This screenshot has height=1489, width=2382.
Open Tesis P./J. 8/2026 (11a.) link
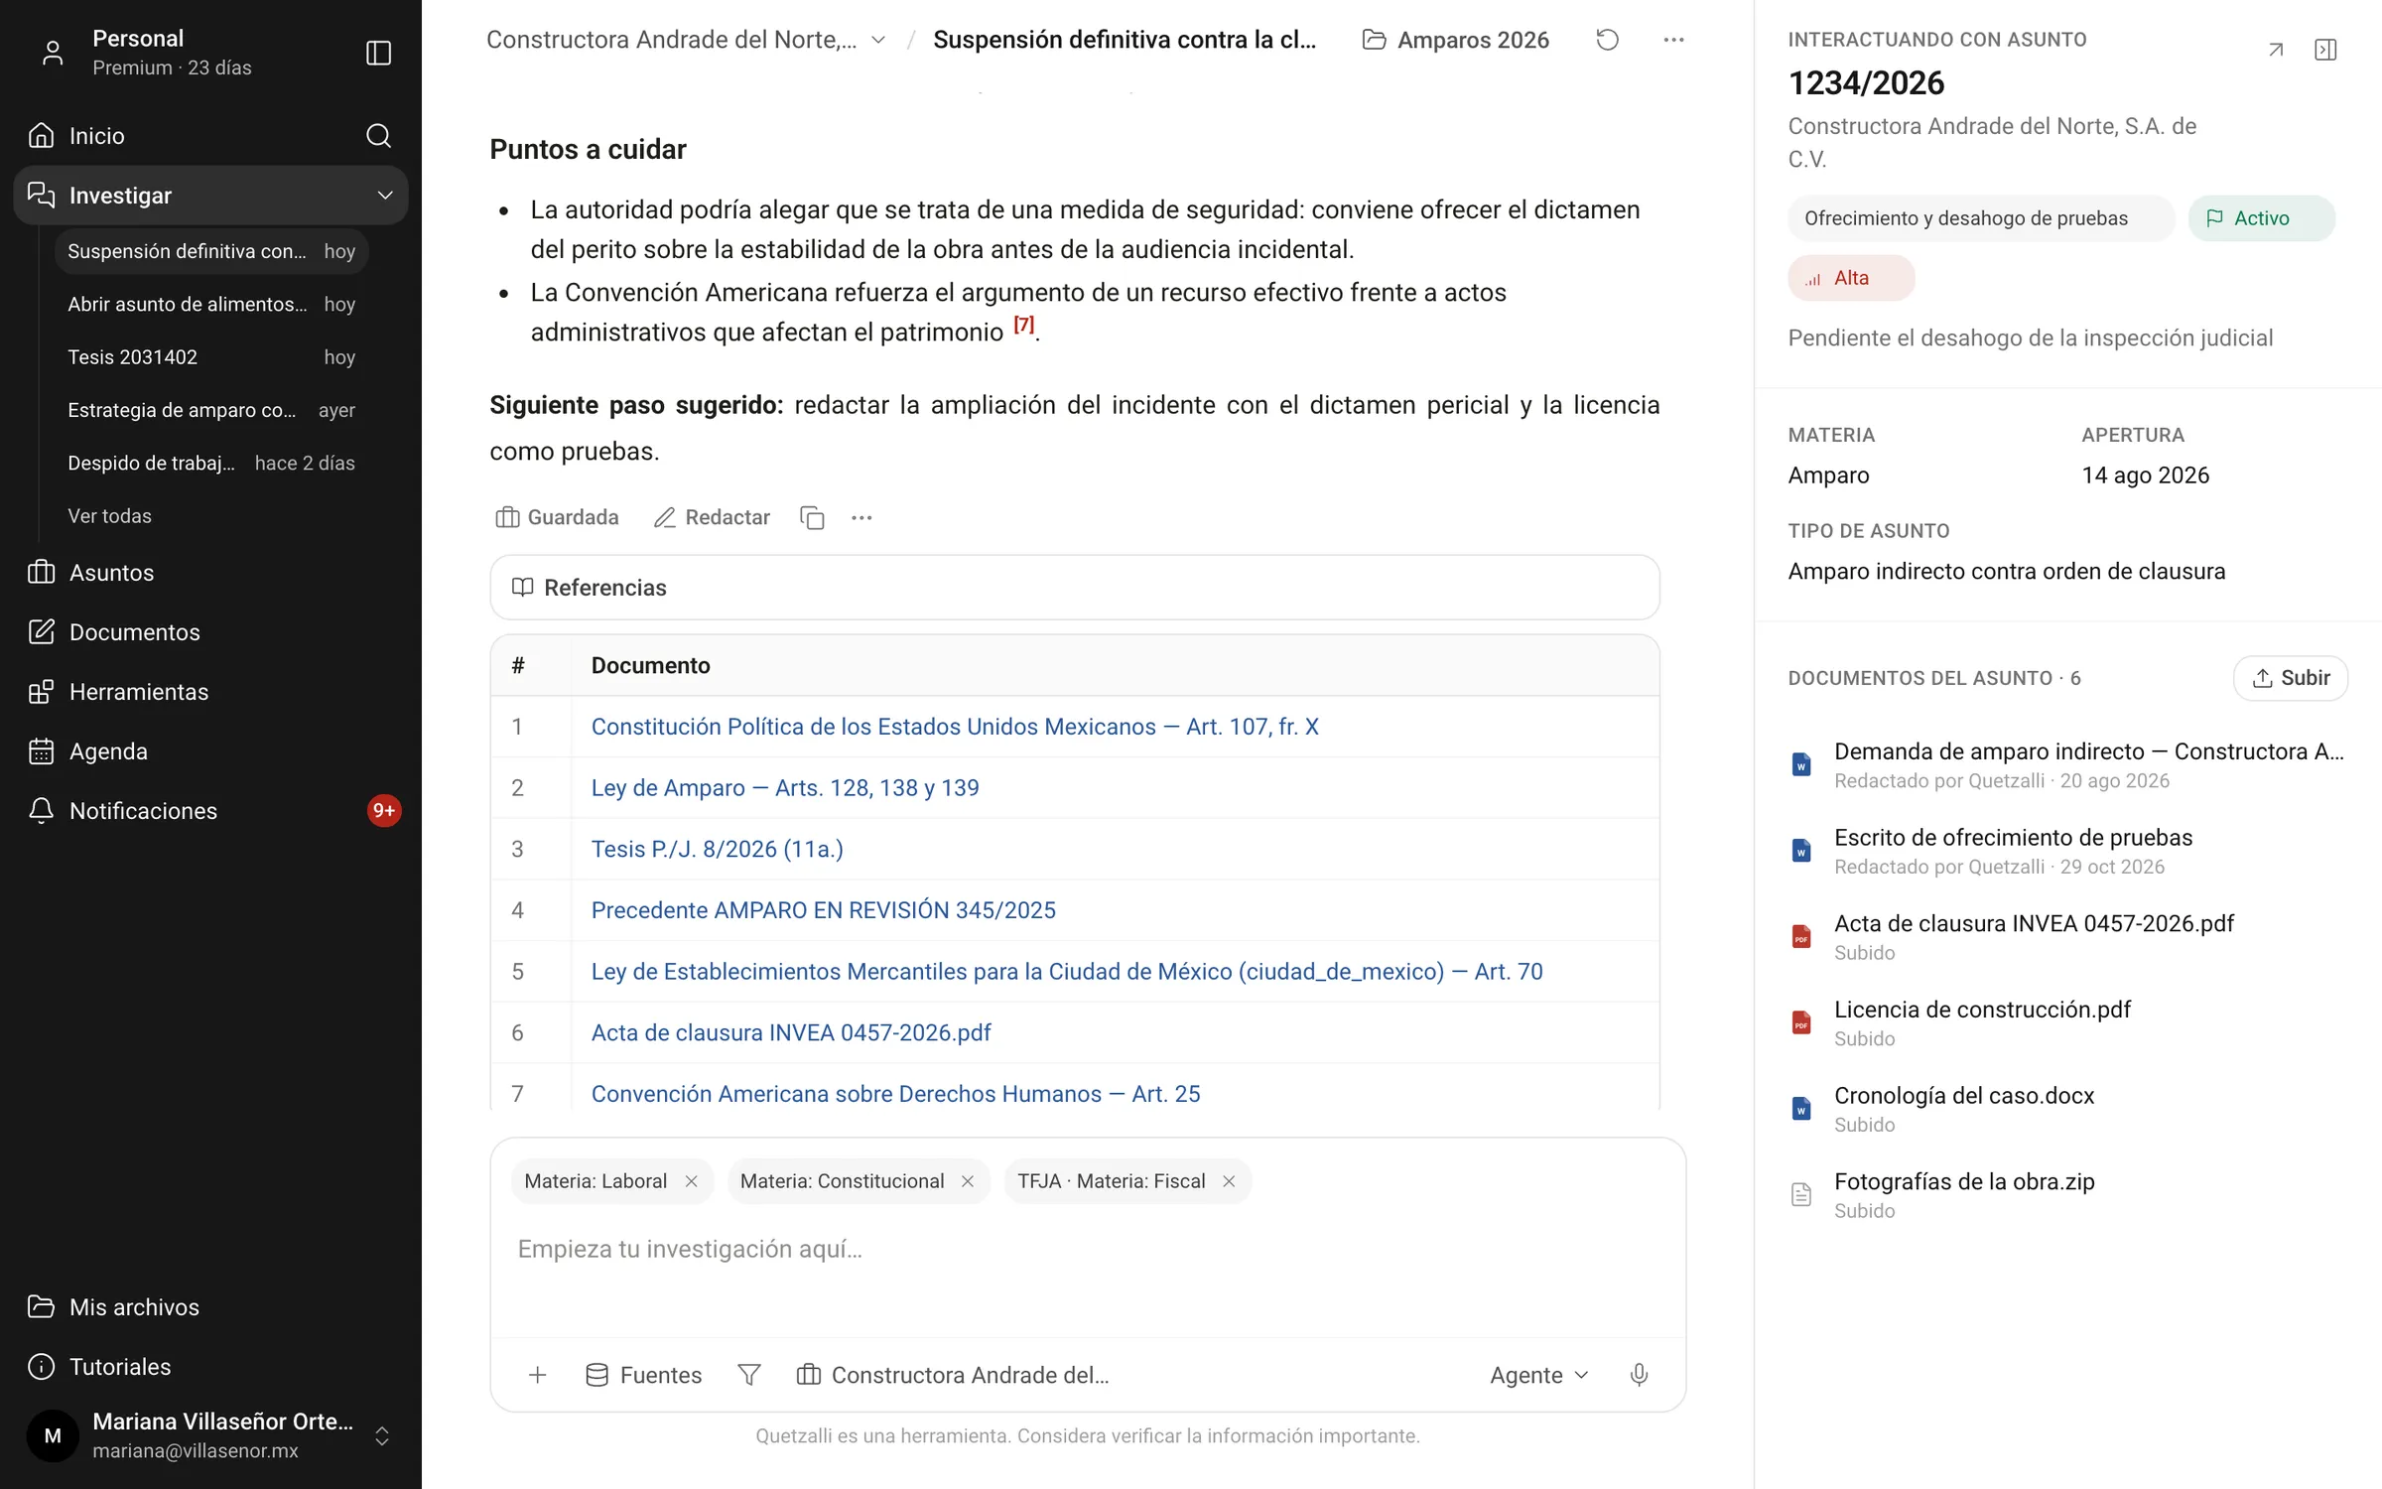718,850
